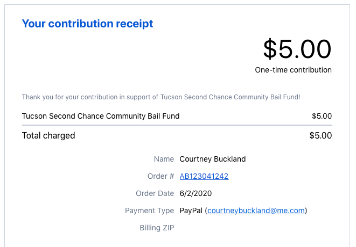The width and height of the screenshot is (356, 247).
Task: Click the large $5.00 amount
Action: [x=297, y=49]
